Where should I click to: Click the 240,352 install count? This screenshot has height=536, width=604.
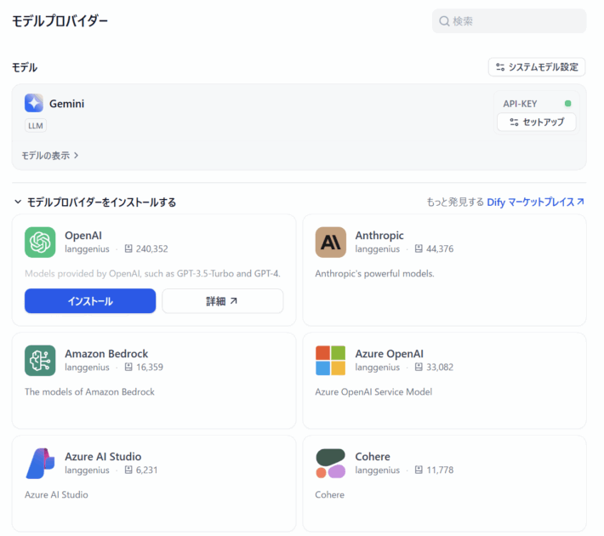tap(151, 249)
